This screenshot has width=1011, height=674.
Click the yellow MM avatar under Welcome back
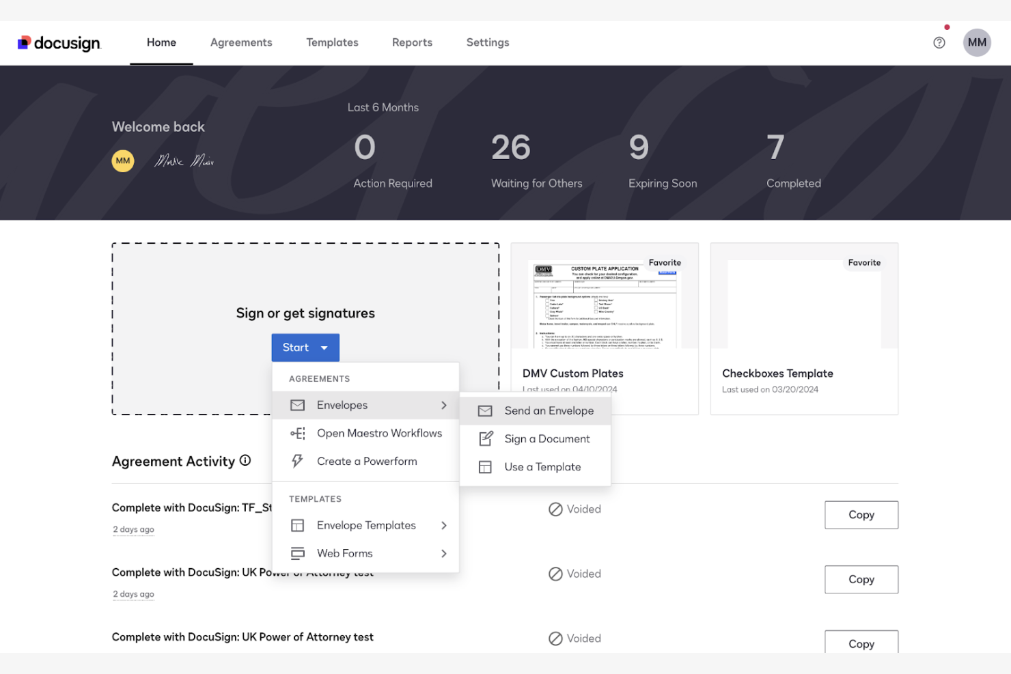click(123, 161)
